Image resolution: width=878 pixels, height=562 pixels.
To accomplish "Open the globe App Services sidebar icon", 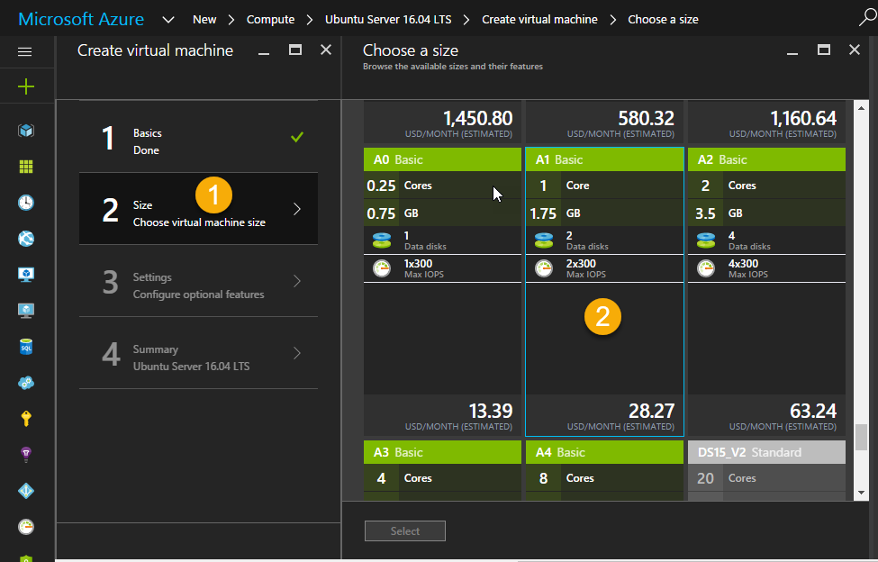I will pyautogui.click(x=26, y=239).
